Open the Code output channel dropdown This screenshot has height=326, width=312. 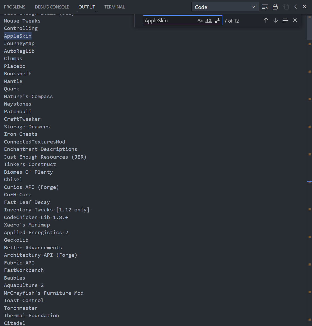[x=225, y=7]
